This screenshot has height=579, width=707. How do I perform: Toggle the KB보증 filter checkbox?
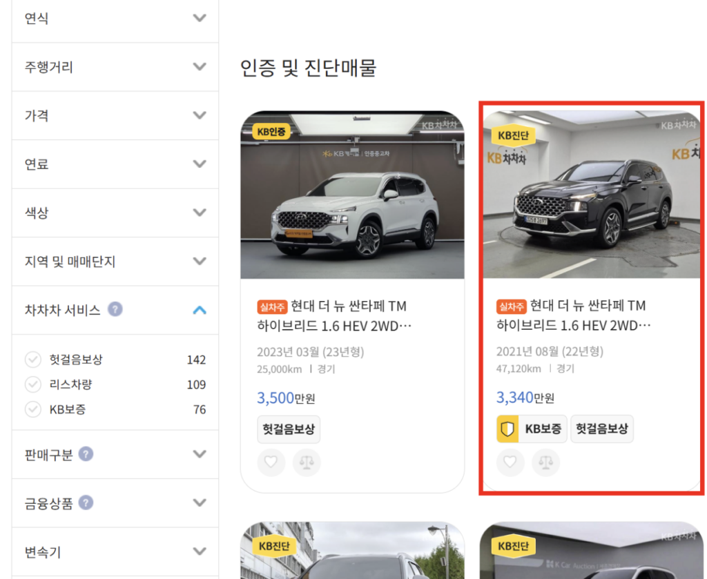(33, 409)
